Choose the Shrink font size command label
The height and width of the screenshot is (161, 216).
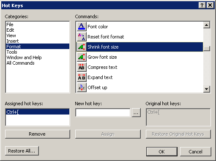pyautogui.click(x=103, y=47)
